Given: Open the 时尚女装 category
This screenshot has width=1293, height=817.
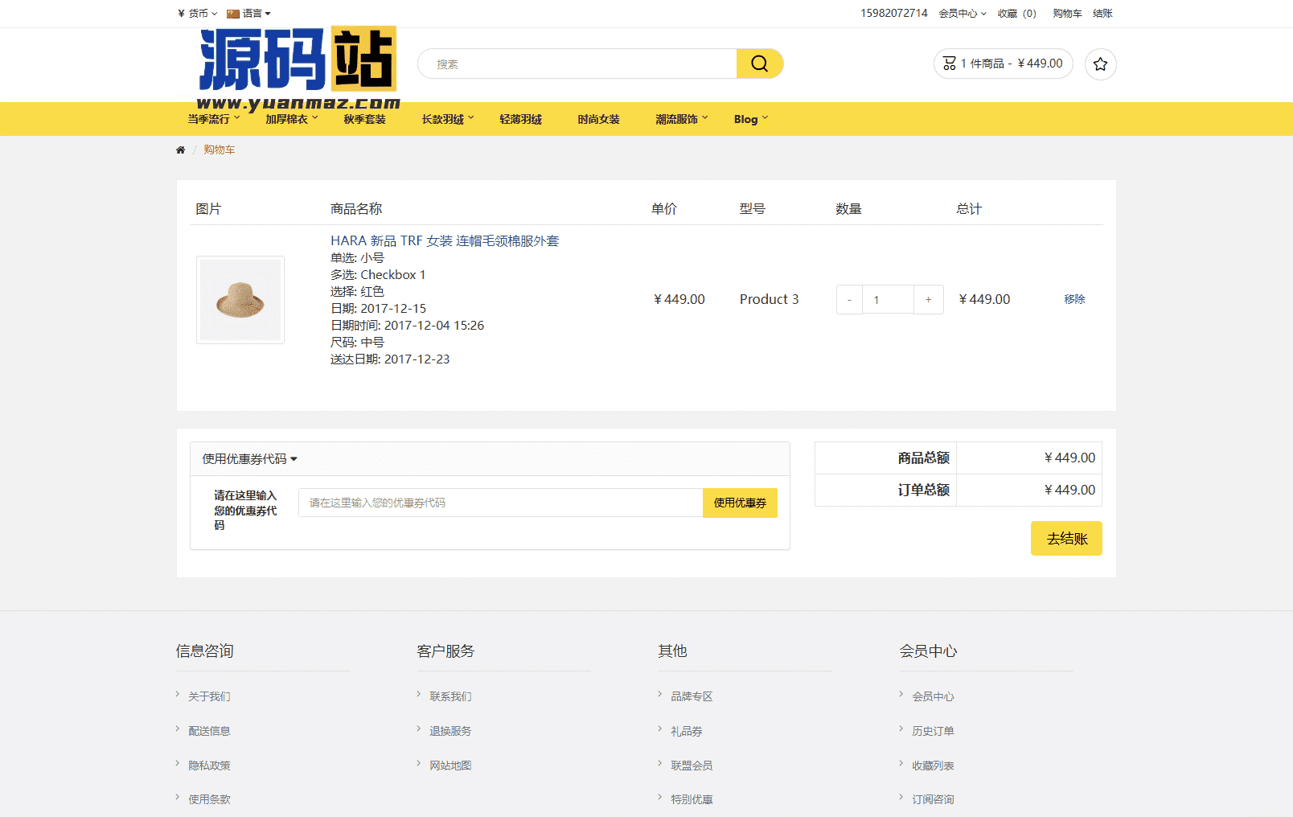Looking at the screenshot, I should tap(598, 119).
